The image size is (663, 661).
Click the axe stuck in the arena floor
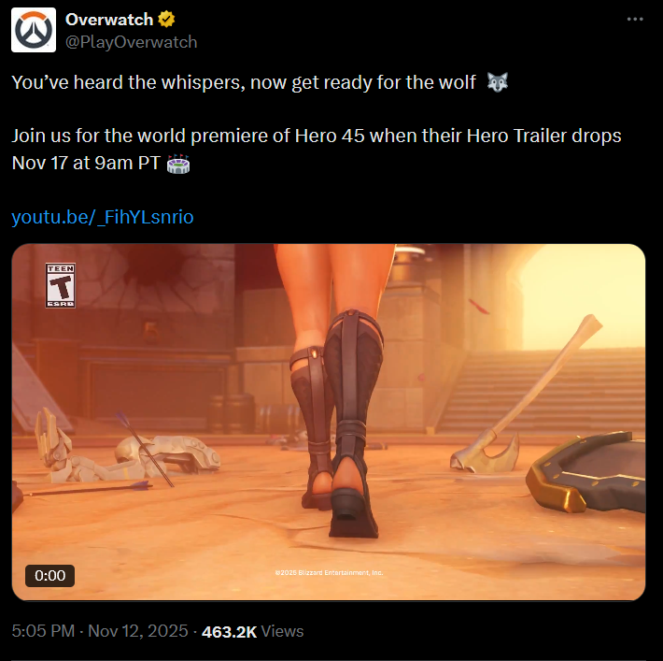(x=524, y=398)
